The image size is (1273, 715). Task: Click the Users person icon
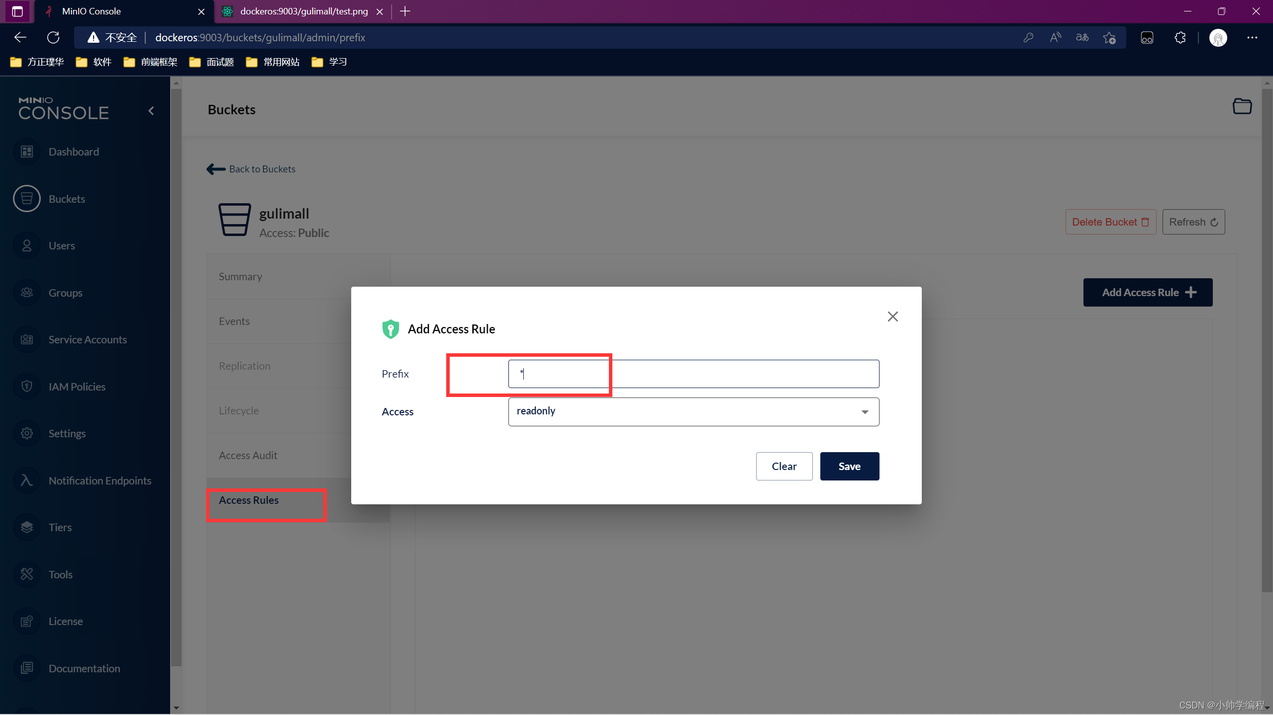click(27, 245)
